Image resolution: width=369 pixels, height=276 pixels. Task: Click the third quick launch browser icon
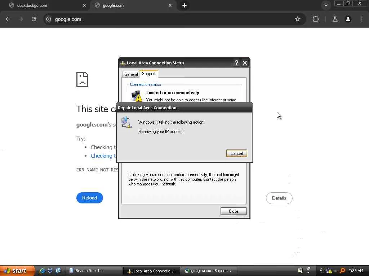point(58,271)
